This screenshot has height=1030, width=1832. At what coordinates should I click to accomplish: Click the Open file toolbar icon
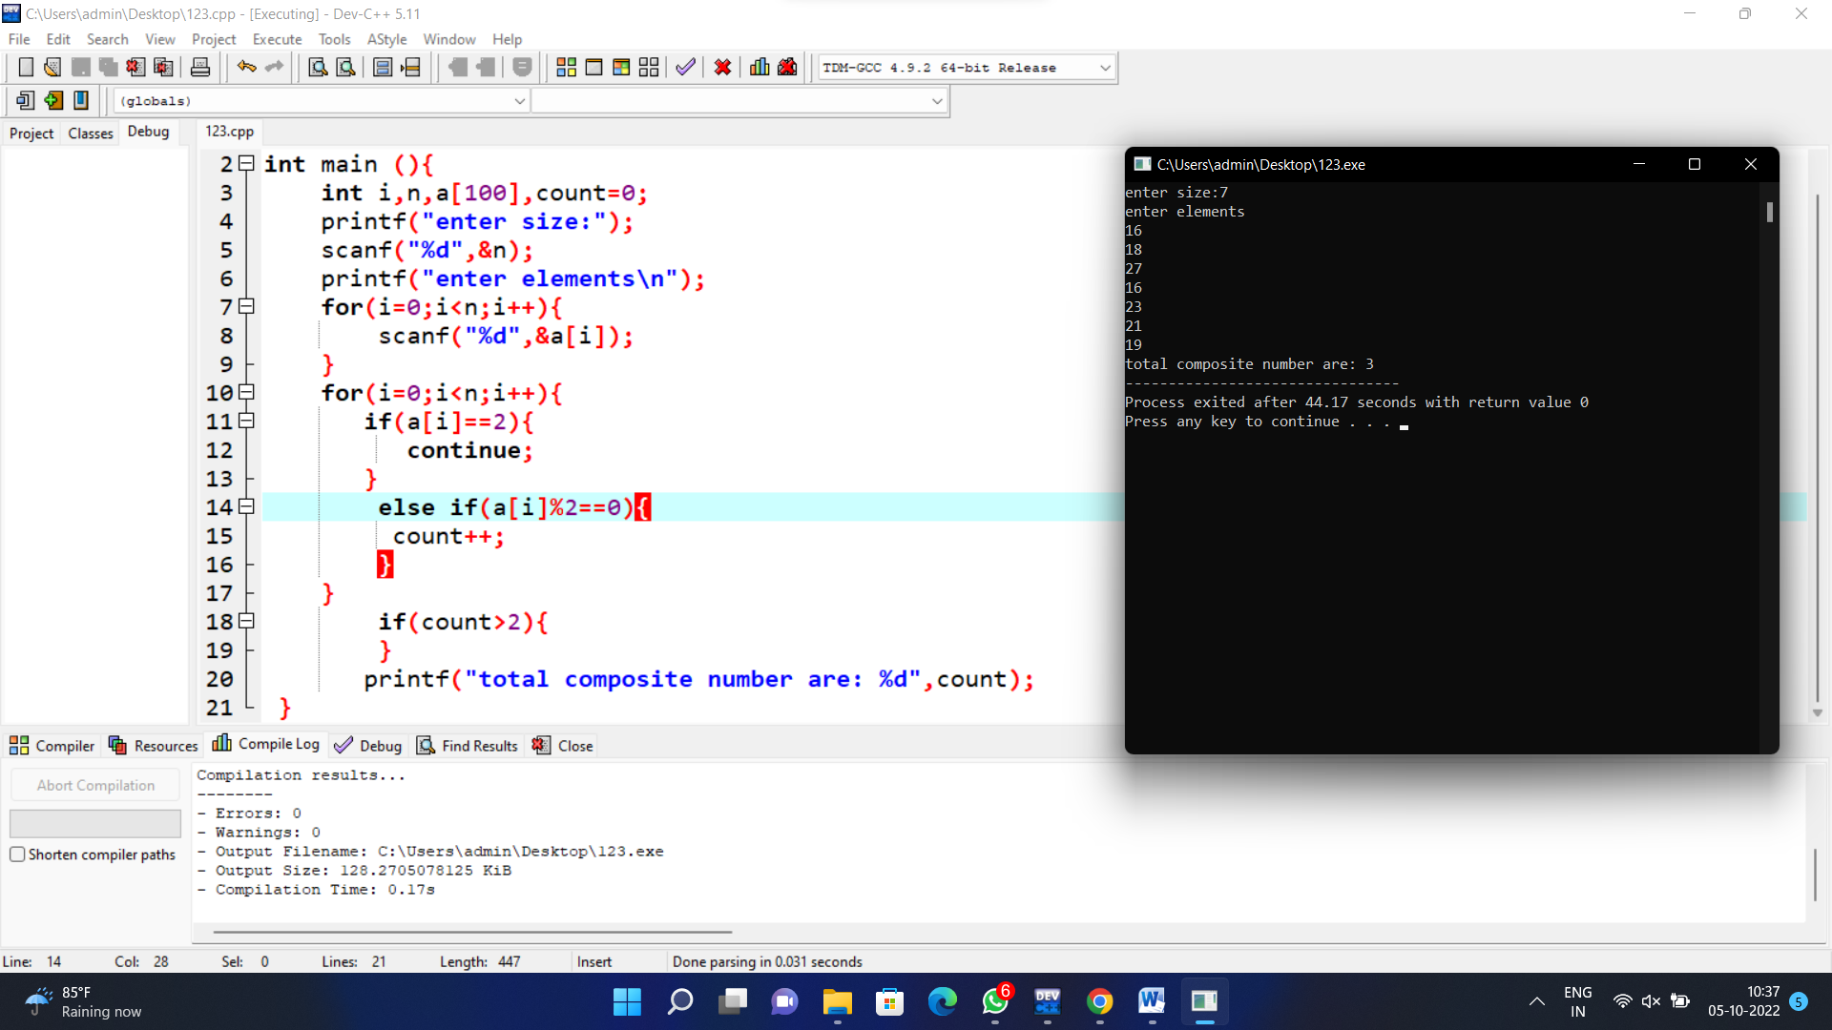(52, 67)
